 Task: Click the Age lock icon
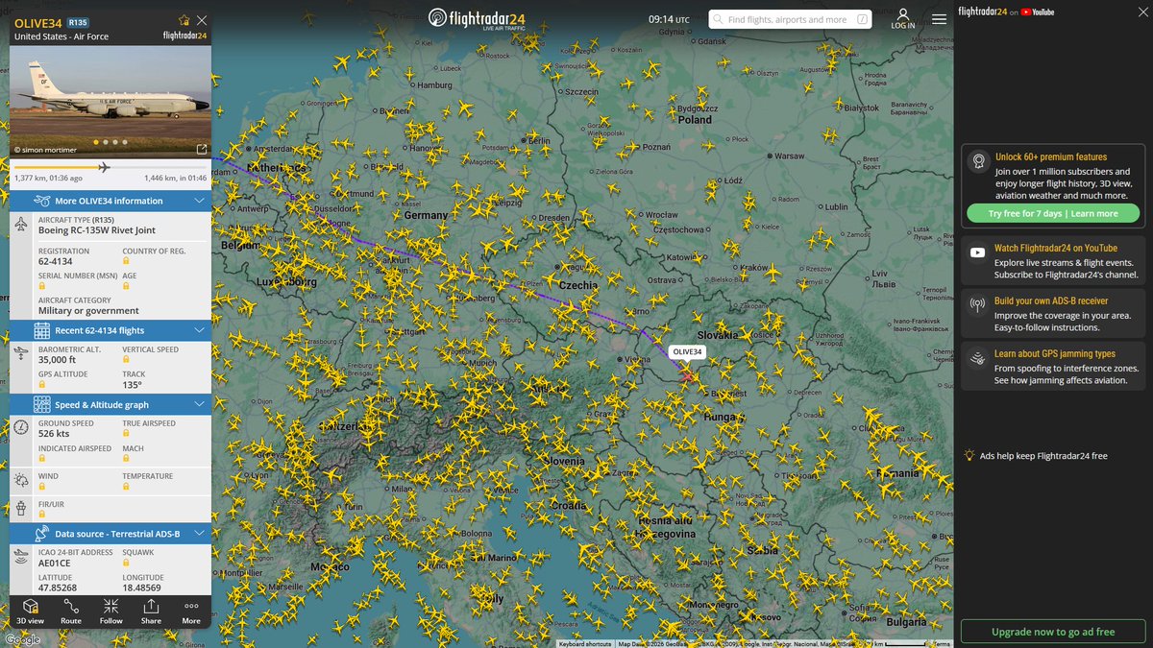[126, 287]
